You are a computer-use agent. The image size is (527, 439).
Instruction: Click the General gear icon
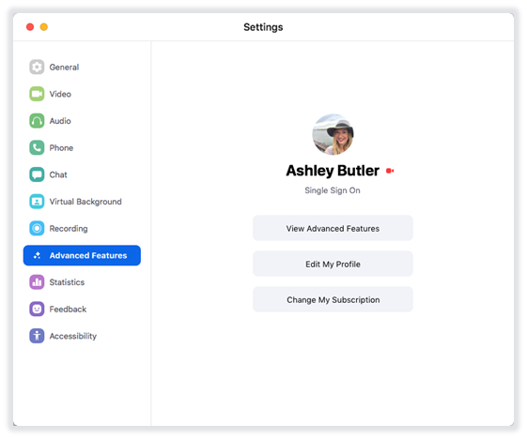pyautogui.click(x=37, y=67)
